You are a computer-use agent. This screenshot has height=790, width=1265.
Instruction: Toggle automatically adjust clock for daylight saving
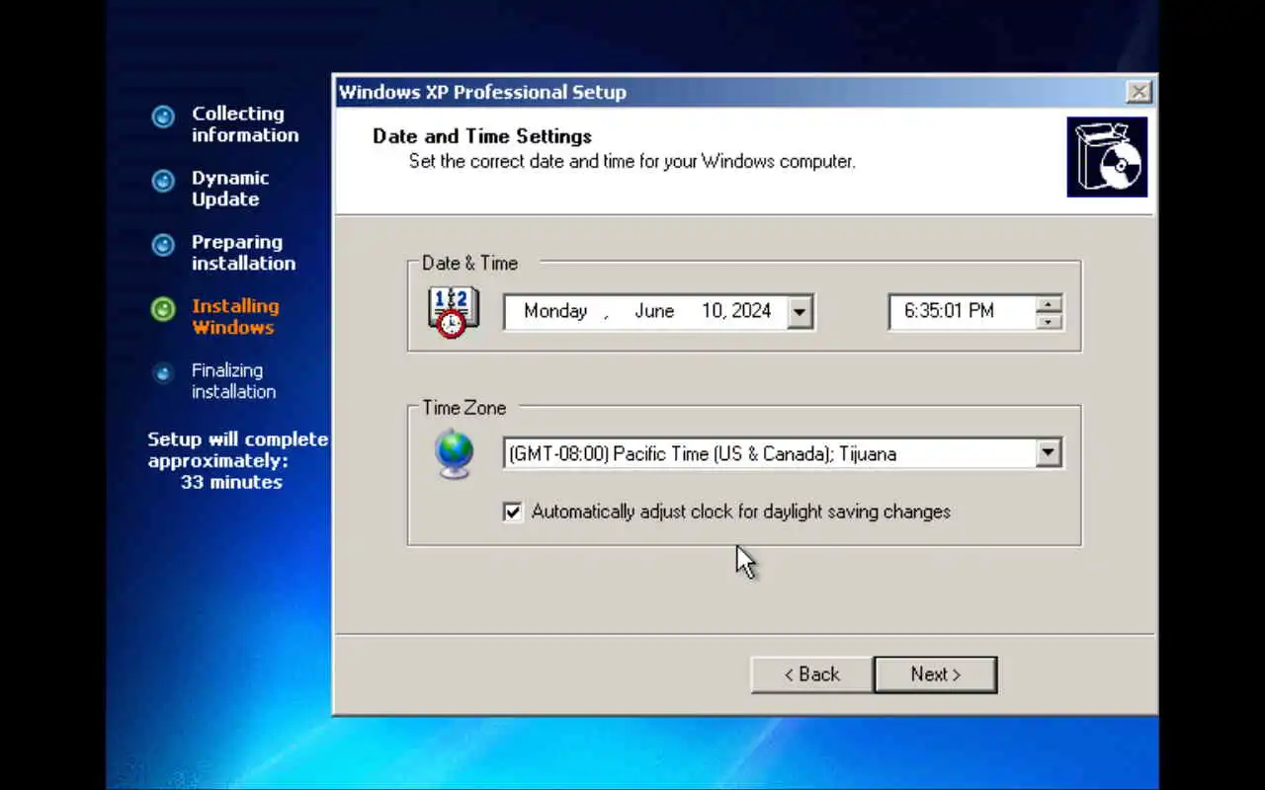click(512, 512)
